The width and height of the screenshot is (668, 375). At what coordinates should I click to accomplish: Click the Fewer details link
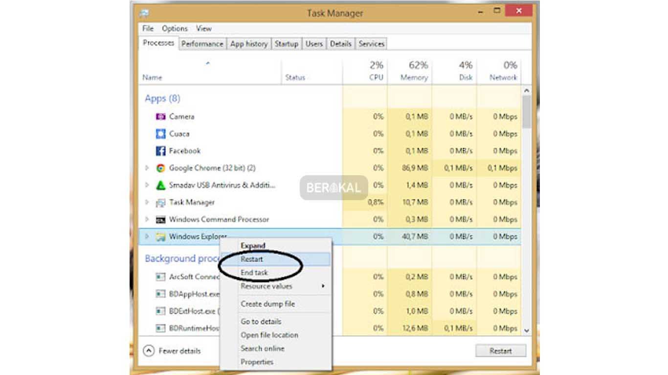(x=179, y=351)
